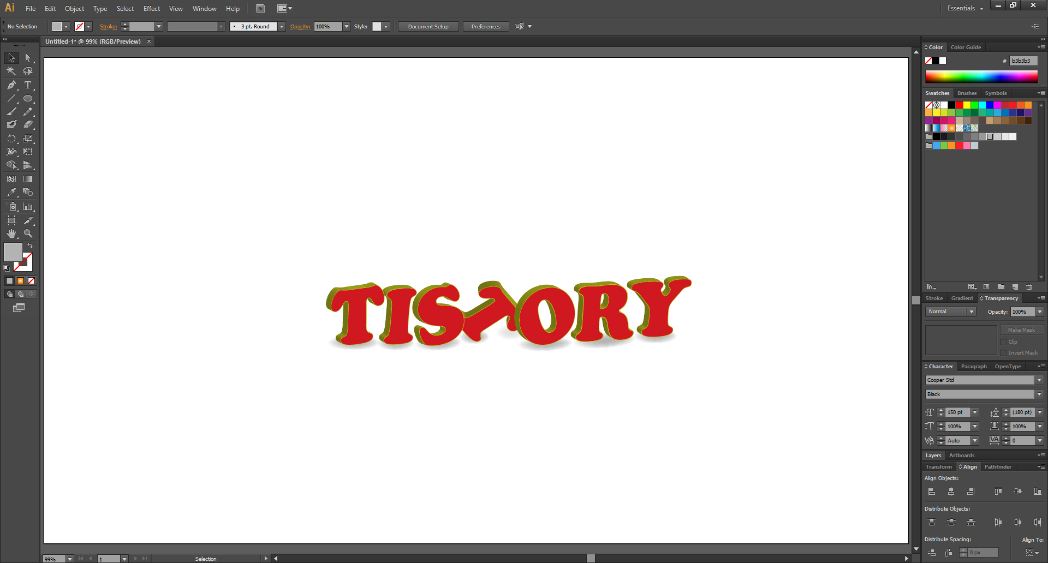Click the Make Mask button
The height and width of the screenshot is (563, 1048).
pos(1021,330)
